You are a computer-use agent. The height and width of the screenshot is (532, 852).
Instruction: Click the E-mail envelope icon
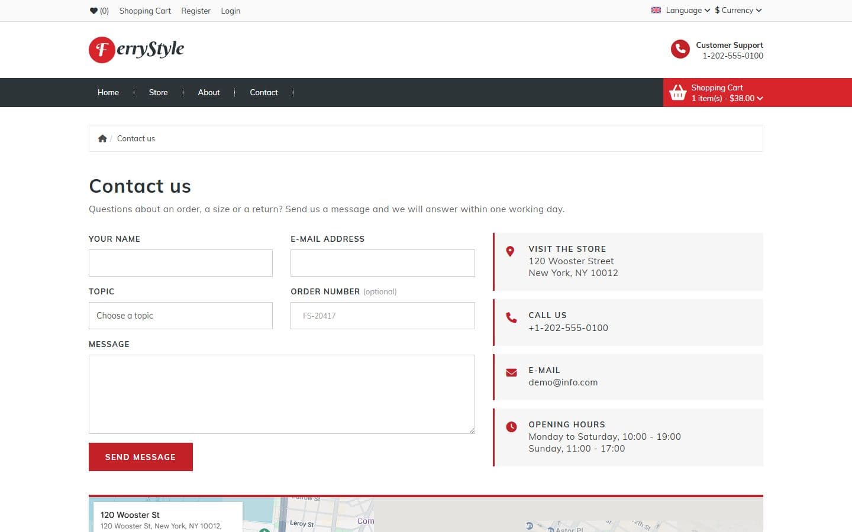(511, 372)
